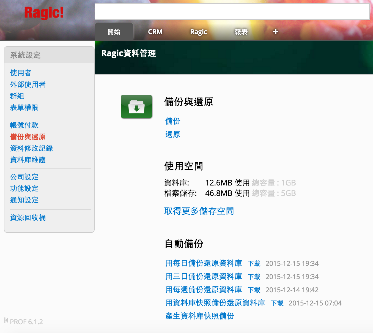The height and width of the screenshot is (333, 373).
Task: Open 通知設定 in sidebar
Action: pyautogui.click(x=24, y=200)
